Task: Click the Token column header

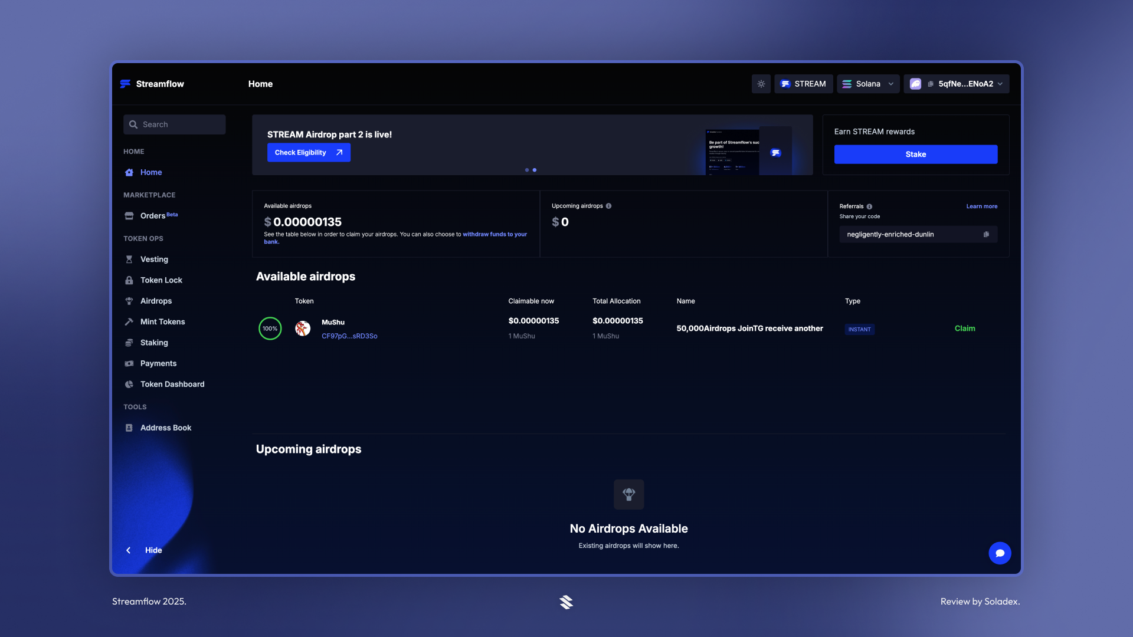Action: coord(304,301)
